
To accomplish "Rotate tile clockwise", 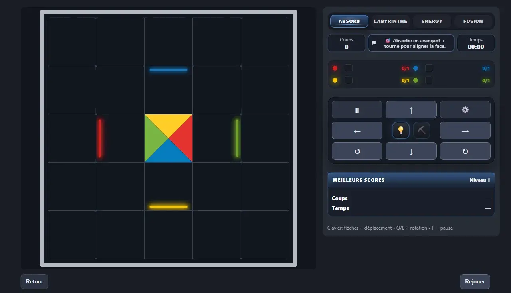I will (465, 151).
